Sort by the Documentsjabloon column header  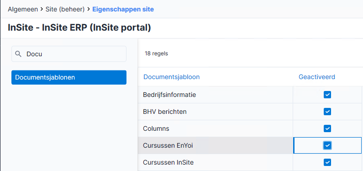[x=172, y=77]
